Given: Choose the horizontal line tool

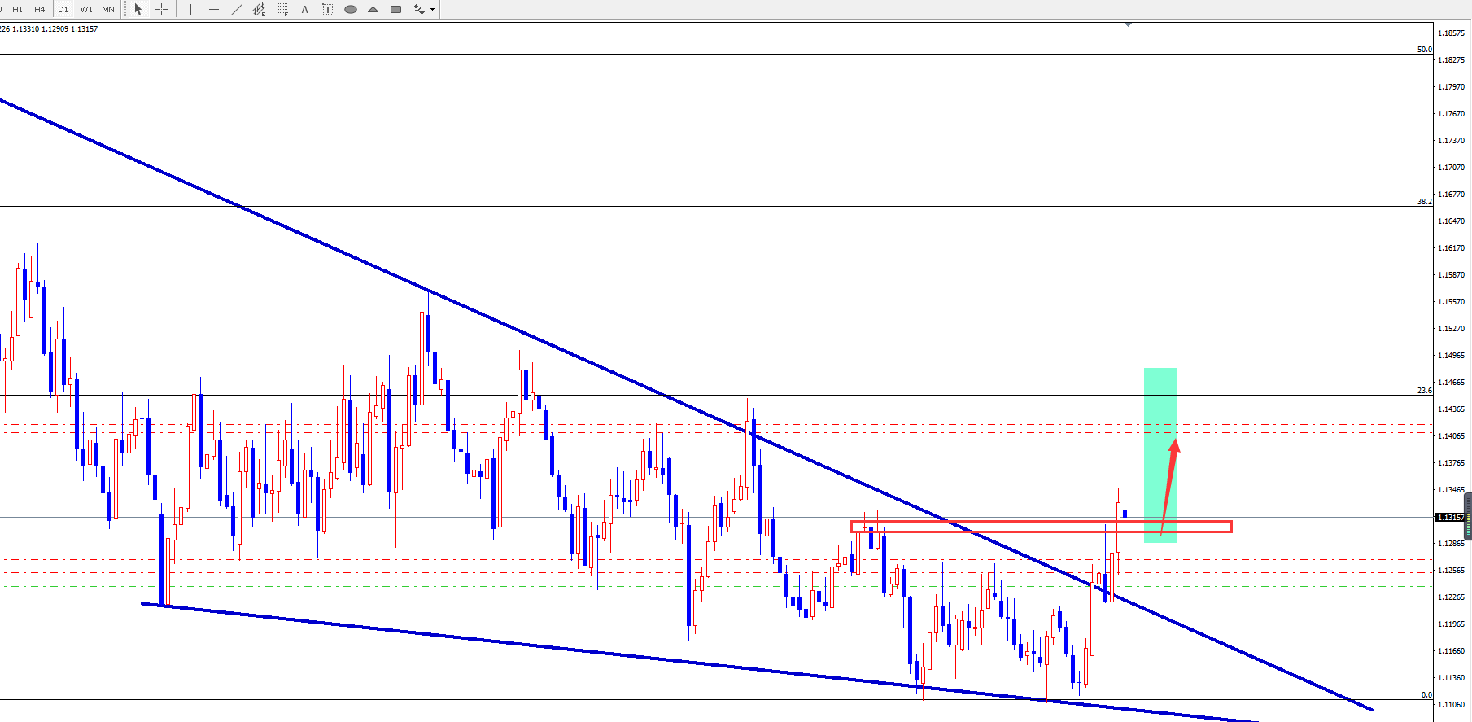Looking at the screenshot, I should coord(214,9).
